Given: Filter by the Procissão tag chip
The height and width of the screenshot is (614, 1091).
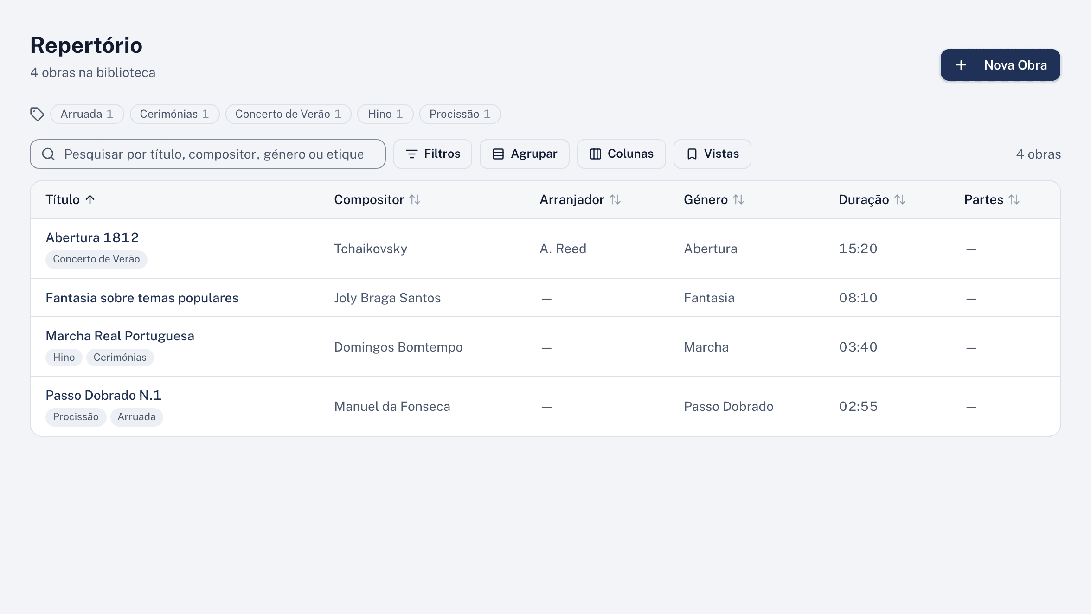Looking at the screenshot, I should [460, 114].
